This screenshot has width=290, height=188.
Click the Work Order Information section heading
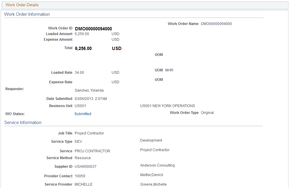(27, 14)
